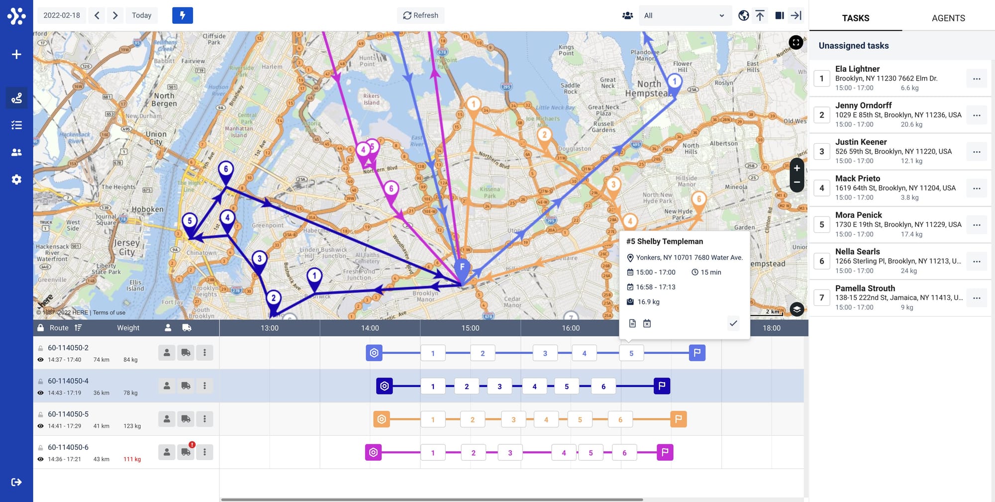Toggle the split panel layout icon
Image resolution: width=995 pixels, height=502 pixels.
click(780, 15)
